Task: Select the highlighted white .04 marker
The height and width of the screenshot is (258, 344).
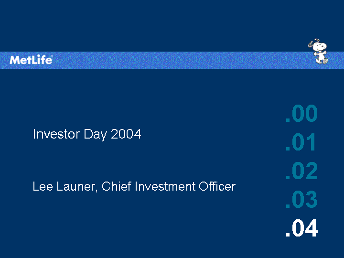Action: point(301,228)
